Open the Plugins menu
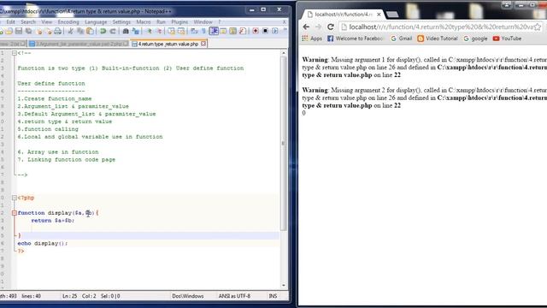 coord(179,21)
